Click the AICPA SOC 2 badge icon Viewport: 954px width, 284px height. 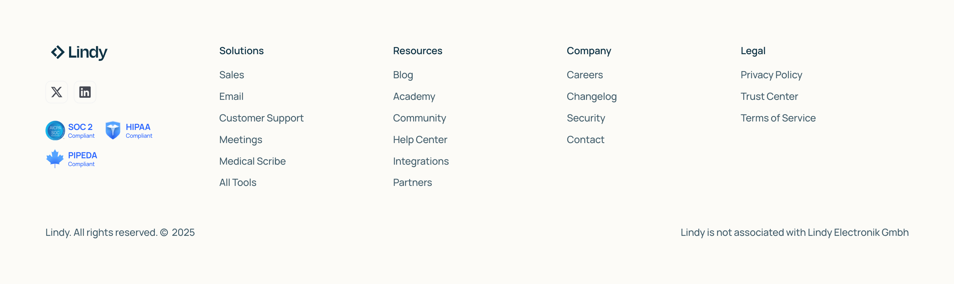point(55,131)
